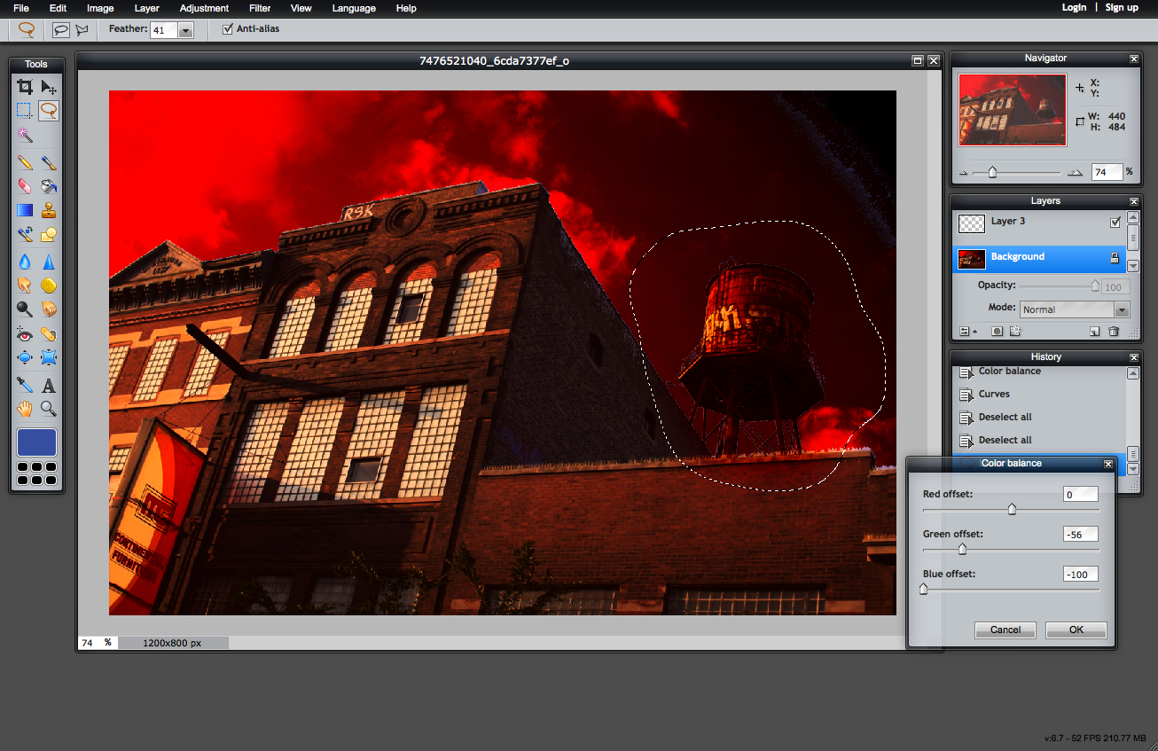
Task: Open the View menu
Action: 301,8
